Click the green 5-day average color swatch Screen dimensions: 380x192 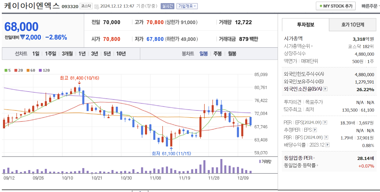(x=6, y=70)
